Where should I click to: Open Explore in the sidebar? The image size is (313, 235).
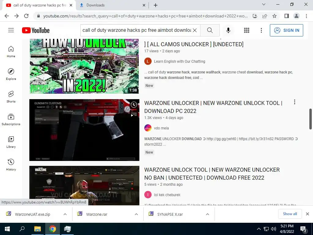(x=11, y=74)
